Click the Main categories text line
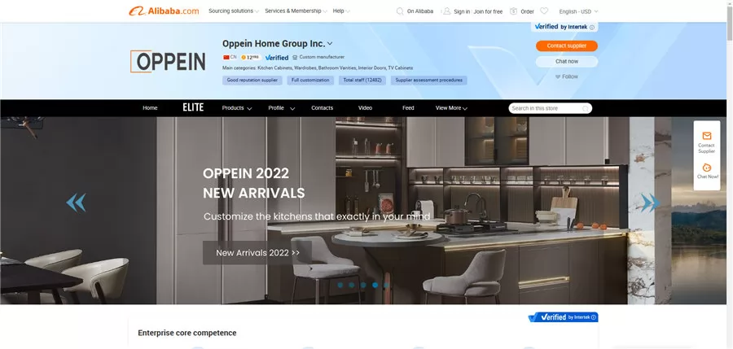The image size is (733, 349). pyautogui.click(x=318, y=68)
